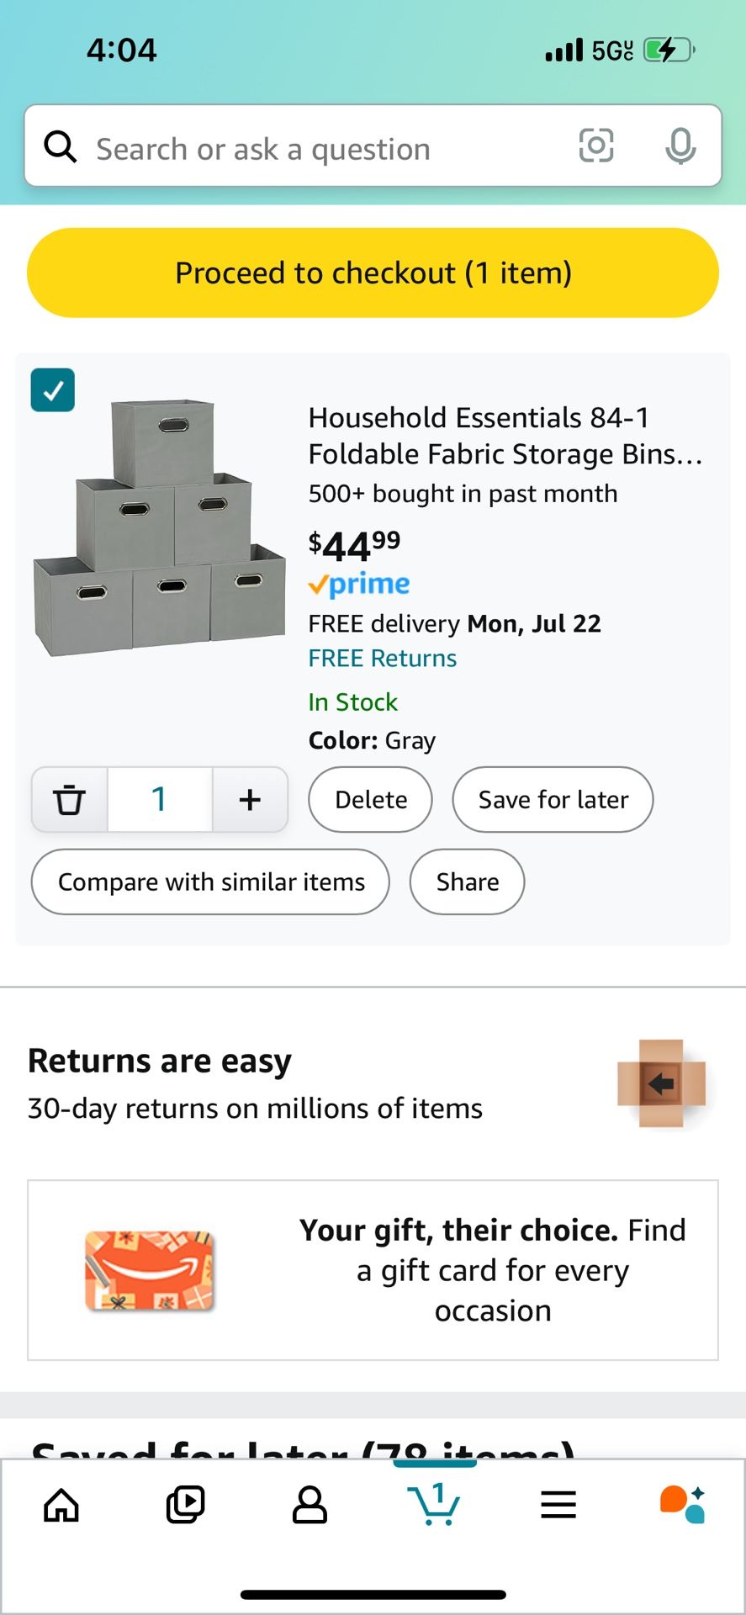Screen dimensions: 746x1615
Task: Tap the camera lens search icon
Action: [x=596, y=146]
